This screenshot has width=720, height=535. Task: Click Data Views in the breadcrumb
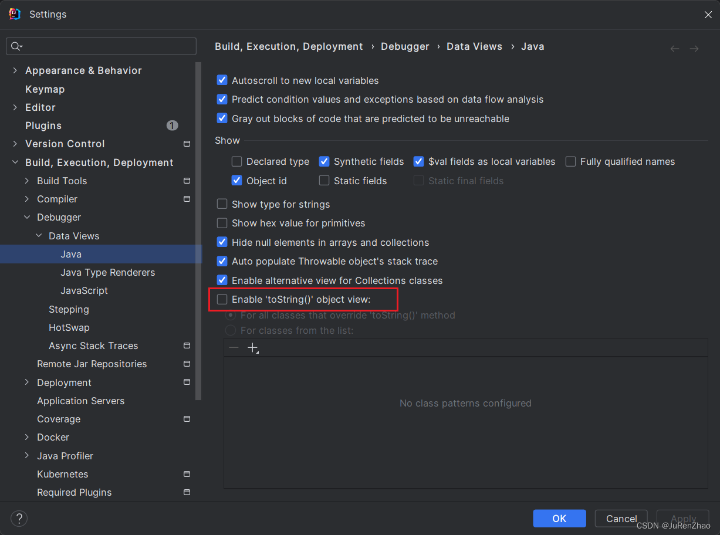coord(474,46)
